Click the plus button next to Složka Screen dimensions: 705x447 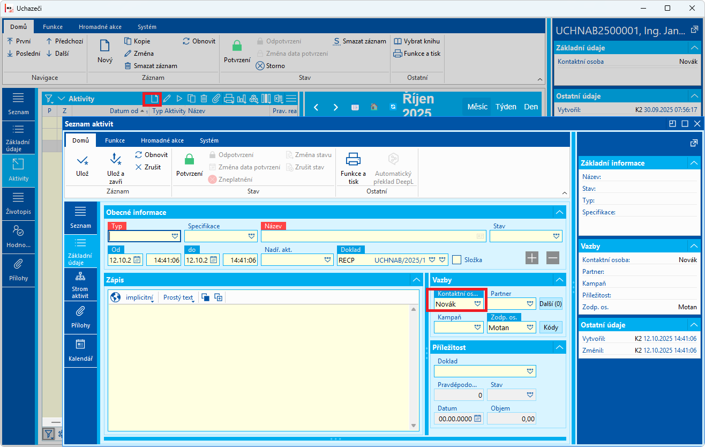click(x=532, y=258)
